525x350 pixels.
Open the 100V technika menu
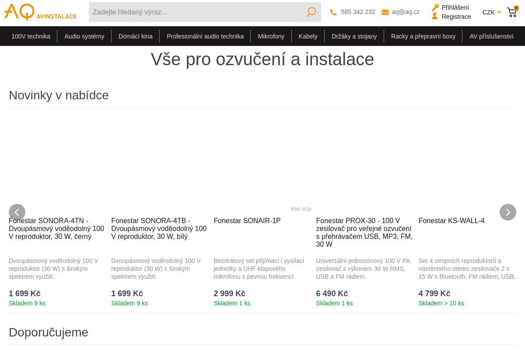31,36
